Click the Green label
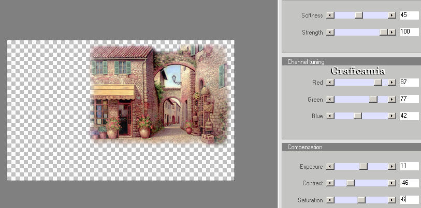421x208 pixels. (315, 100)
